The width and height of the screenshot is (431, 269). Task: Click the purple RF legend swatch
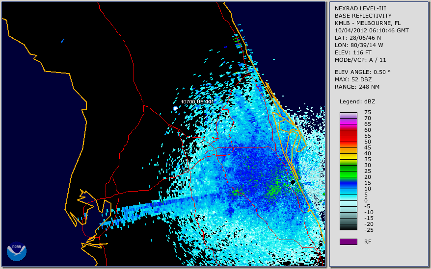click(349, 242)
